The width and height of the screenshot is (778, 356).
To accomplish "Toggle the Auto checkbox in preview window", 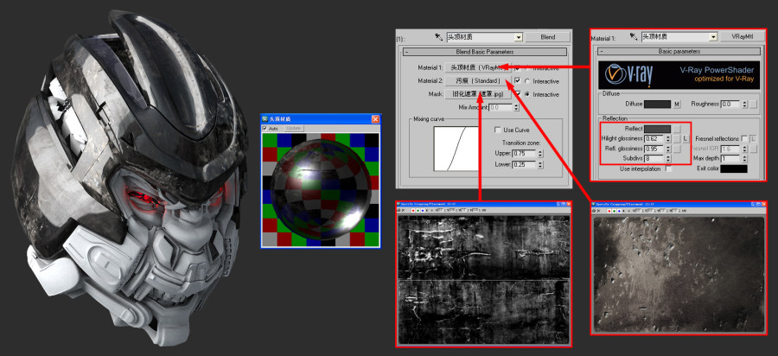I will coord(265,128).
